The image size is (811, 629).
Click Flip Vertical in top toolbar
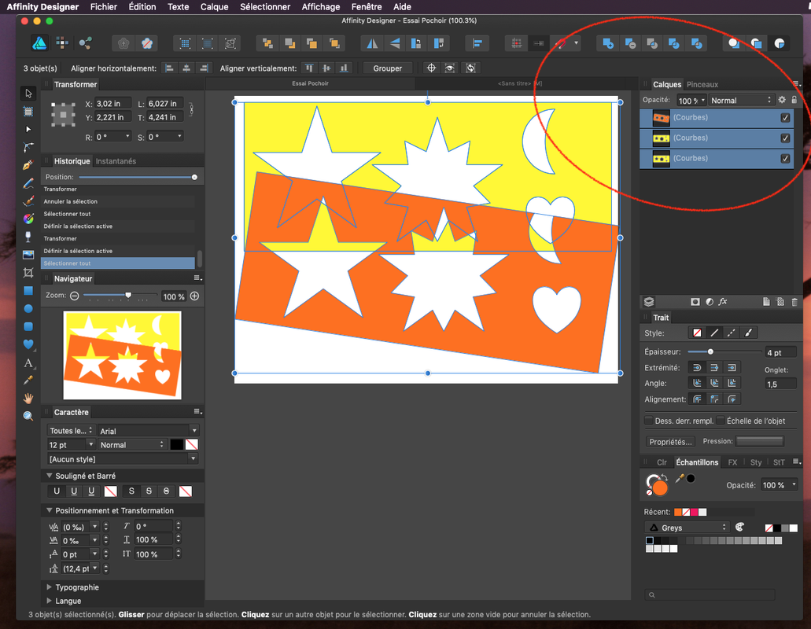395,43
